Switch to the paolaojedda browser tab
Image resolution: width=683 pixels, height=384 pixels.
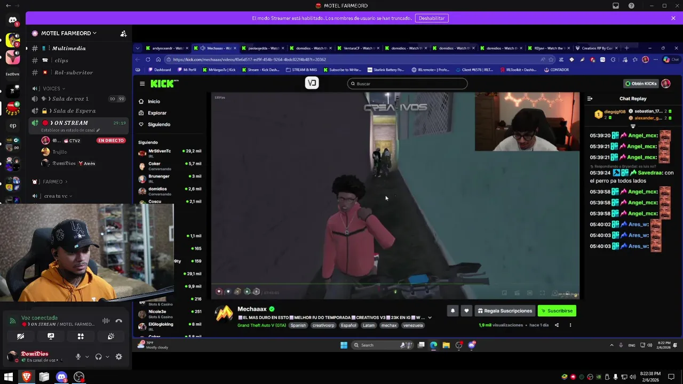tap(264, 48)
